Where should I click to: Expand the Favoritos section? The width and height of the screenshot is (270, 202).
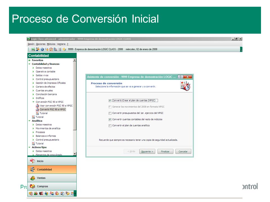30,60
